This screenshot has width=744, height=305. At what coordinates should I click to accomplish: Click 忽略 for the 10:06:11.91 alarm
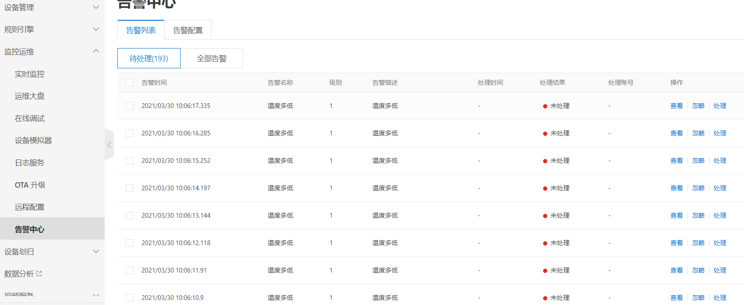[x=698, y=270]
